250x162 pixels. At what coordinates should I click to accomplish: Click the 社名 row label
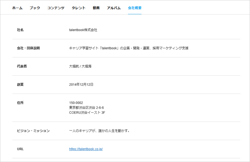click(x=20, y=30)
